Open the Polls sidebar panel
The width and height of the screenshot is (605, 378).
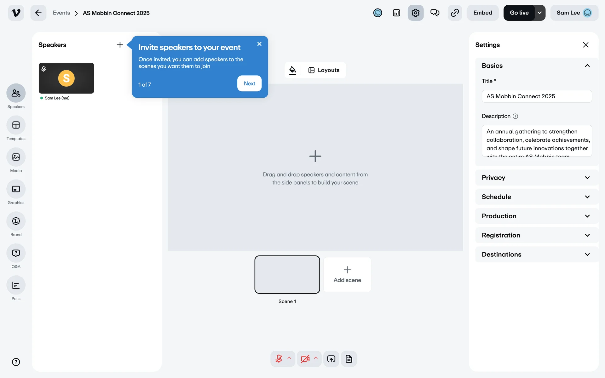coord(16,285)
